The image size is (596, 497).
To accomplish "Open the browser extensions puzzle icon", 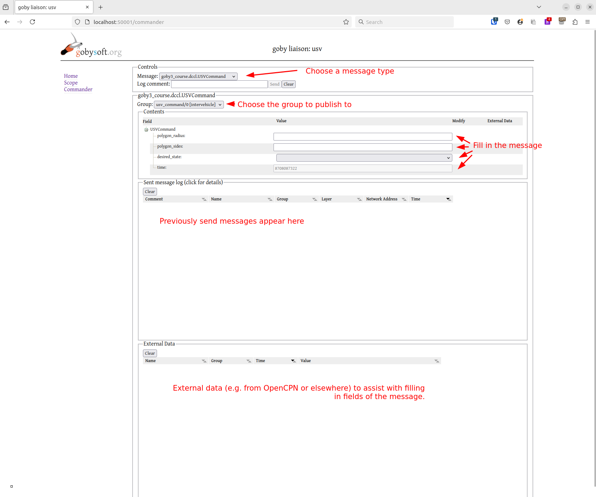I will pyautogui.click(x=575, y=22).
